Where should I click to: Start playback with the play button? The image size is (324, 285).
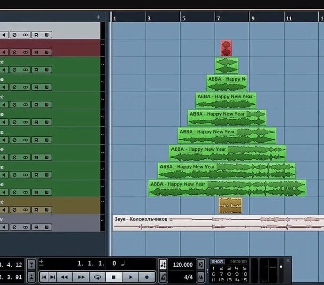[x=131, y=277]
